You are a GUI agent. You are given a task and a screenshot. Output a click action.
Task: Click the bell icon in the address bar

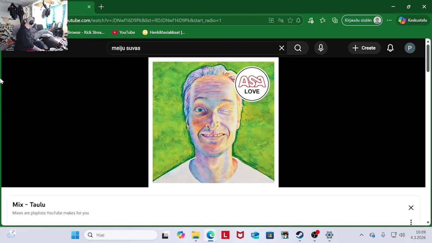click(x=298, y=20)
